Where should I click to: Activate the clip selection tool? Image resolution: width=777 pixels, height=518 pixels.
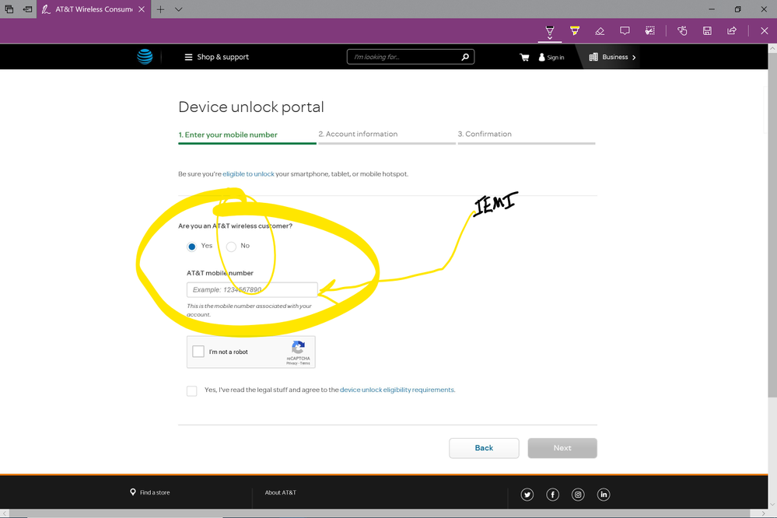(x=650, y=31)
